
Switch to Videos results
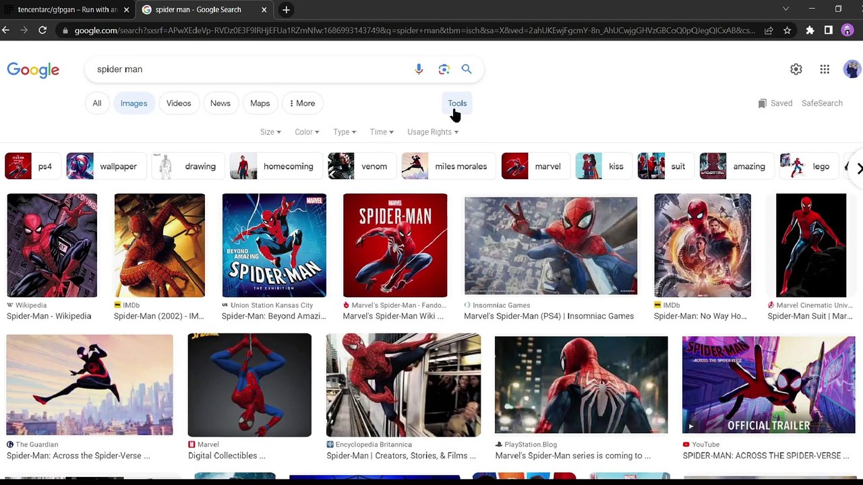179,103
